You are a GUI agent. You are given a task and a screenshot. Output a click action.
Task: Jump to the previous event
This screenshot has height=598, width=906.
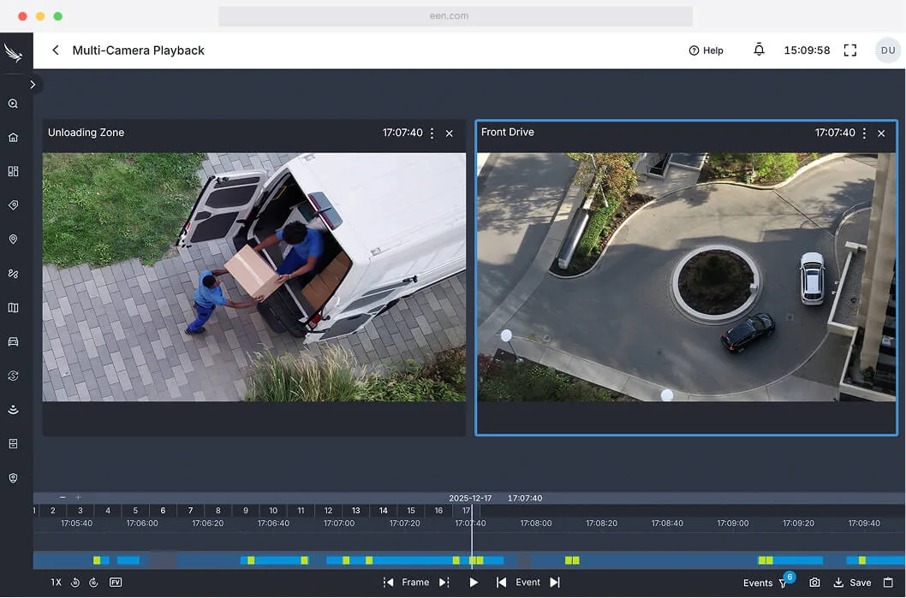(x=501, y=583)
